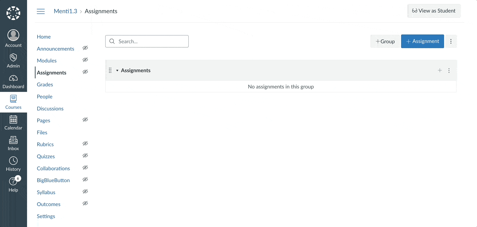Go to the Dashboard gauge icon
Image resolution: width=477 pixels, height=227 pixels.
click(13, 78)
